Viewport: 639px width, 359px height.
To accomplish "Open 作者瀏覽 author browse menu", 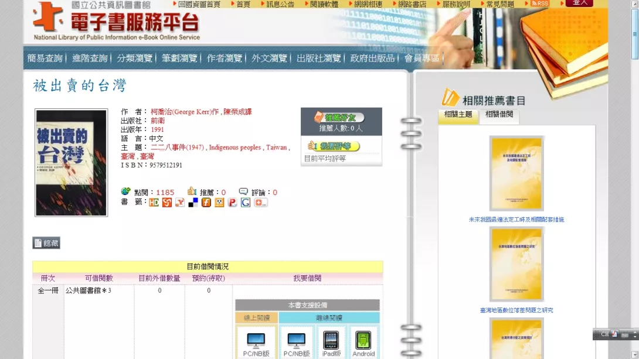I will 224,58.
